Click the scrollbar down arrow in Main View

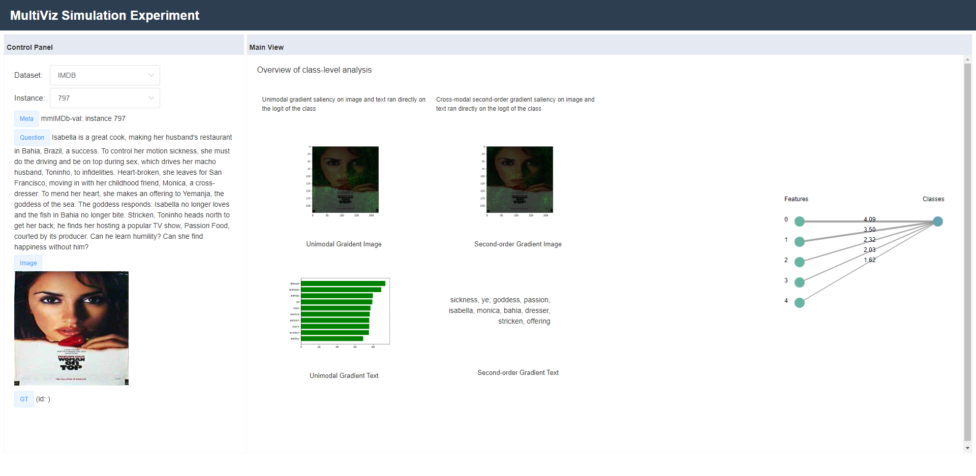pyautogui.click(x=967, y=448)
